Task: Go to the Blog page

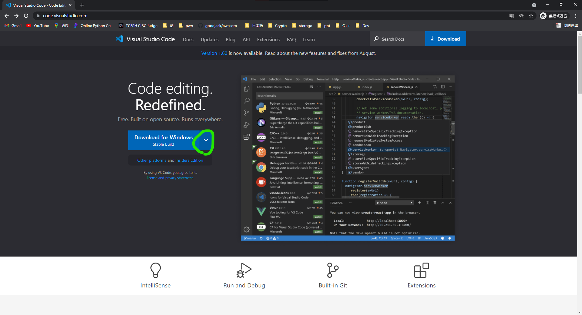Action: [x=230, y=40]
